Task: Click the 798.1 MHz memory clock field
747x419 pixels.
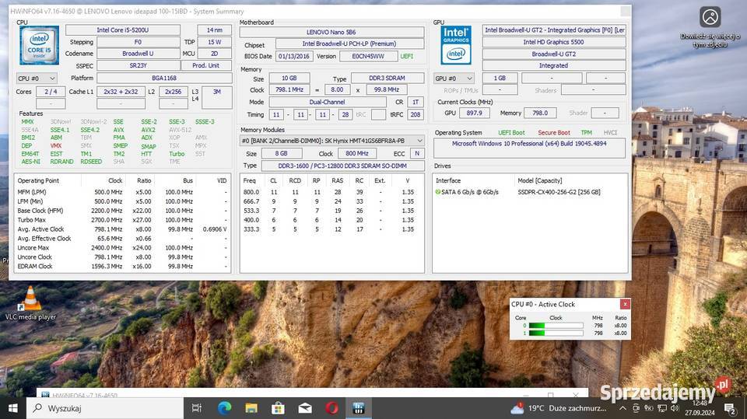Action: (289, 89)
